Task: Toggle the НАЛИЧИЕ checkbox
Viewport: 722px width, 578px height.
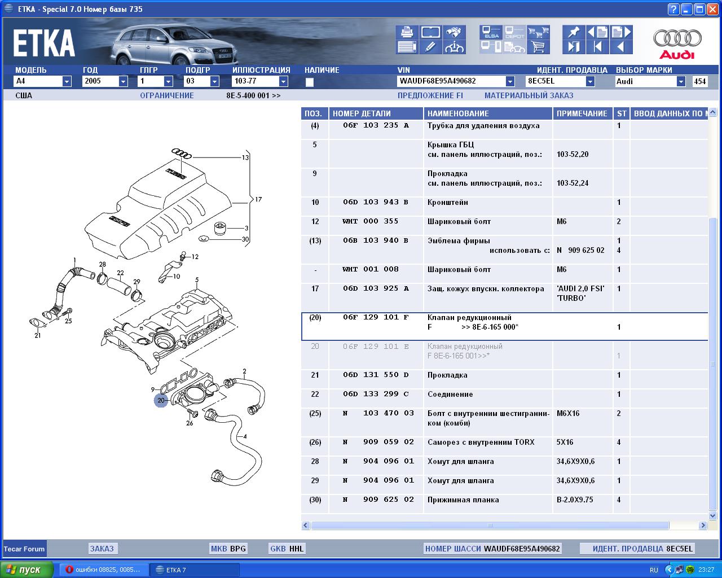Action: 309,82
